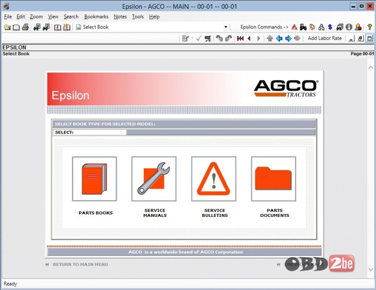Click the red previous page triangle
The height and width of the screenshot is (290, 376).
(x=249, y=38)
